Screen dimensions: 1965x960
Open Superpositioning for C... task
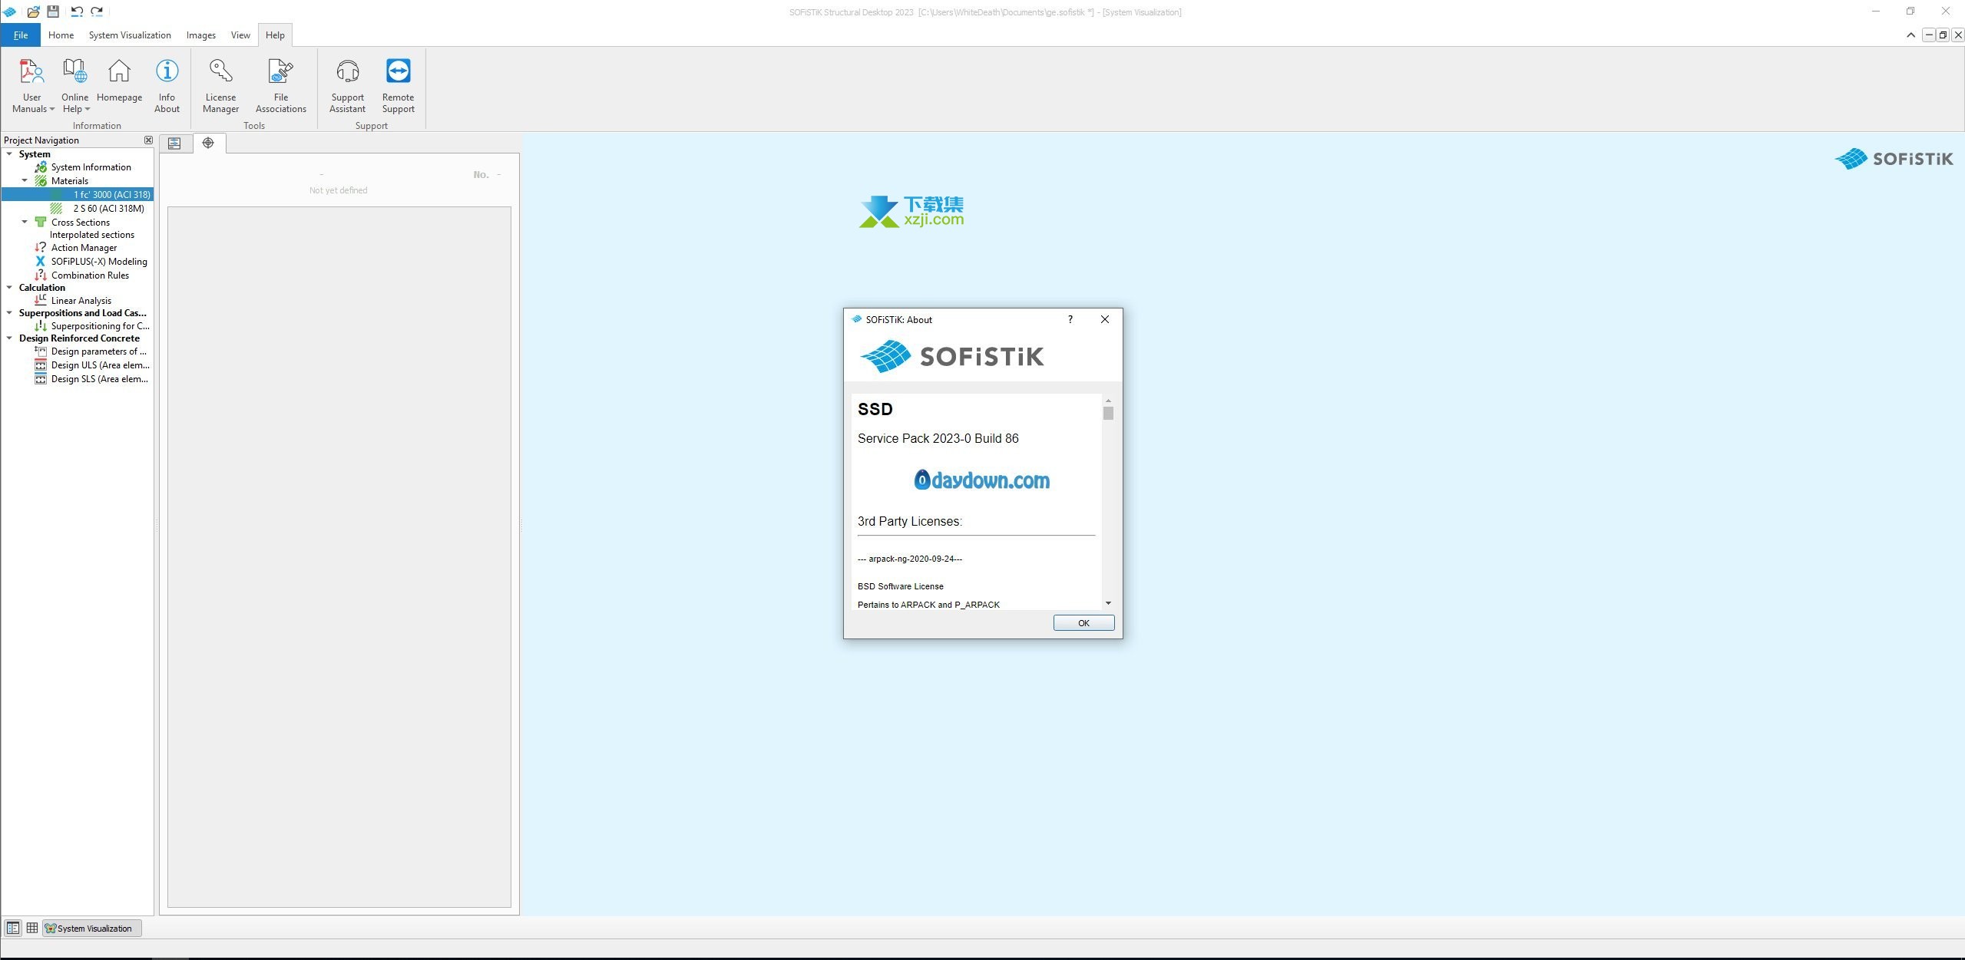[x=100, y=326]
